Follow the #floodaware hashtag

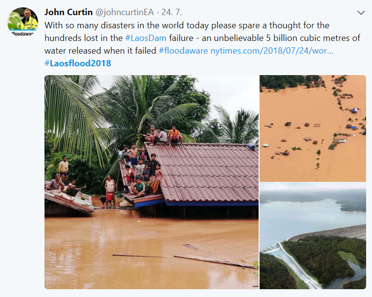pyautogui.click(x=183, y=51)
